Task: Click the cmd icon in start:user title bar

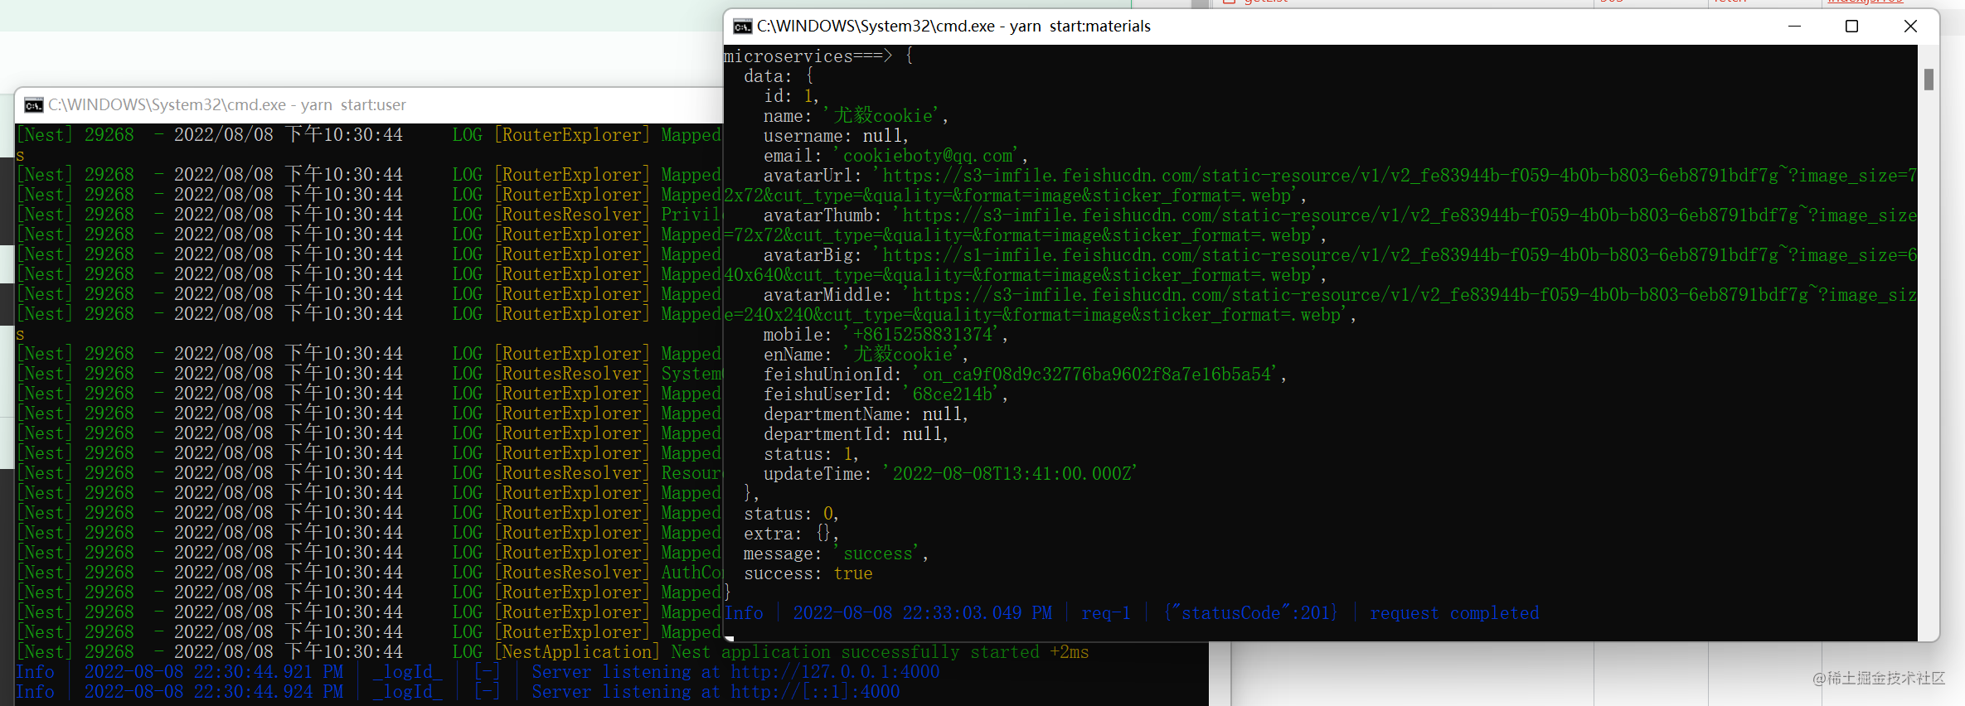Action: (x=33, y=105)
